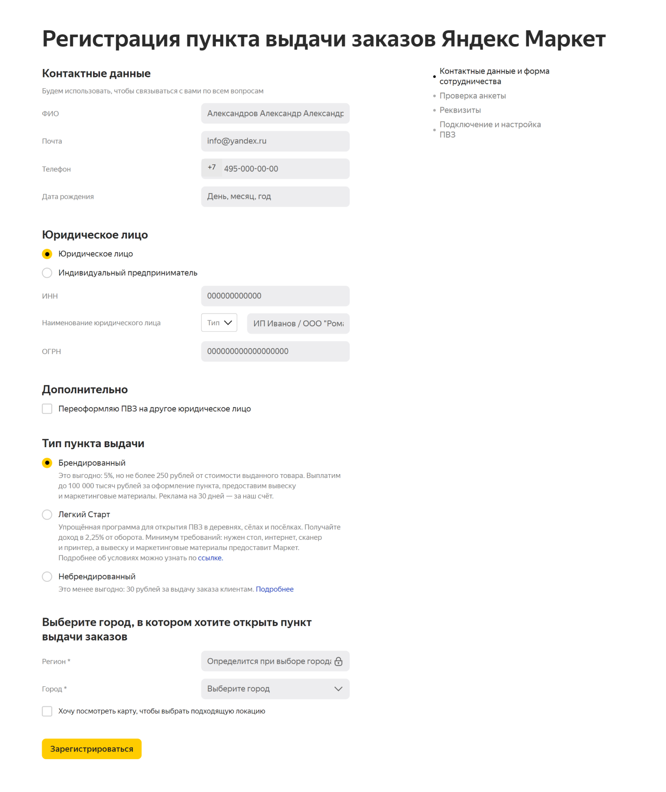Choose Брендированный pickup point type
The width and height of the screenshot is (666, 792).
[47, 463]
